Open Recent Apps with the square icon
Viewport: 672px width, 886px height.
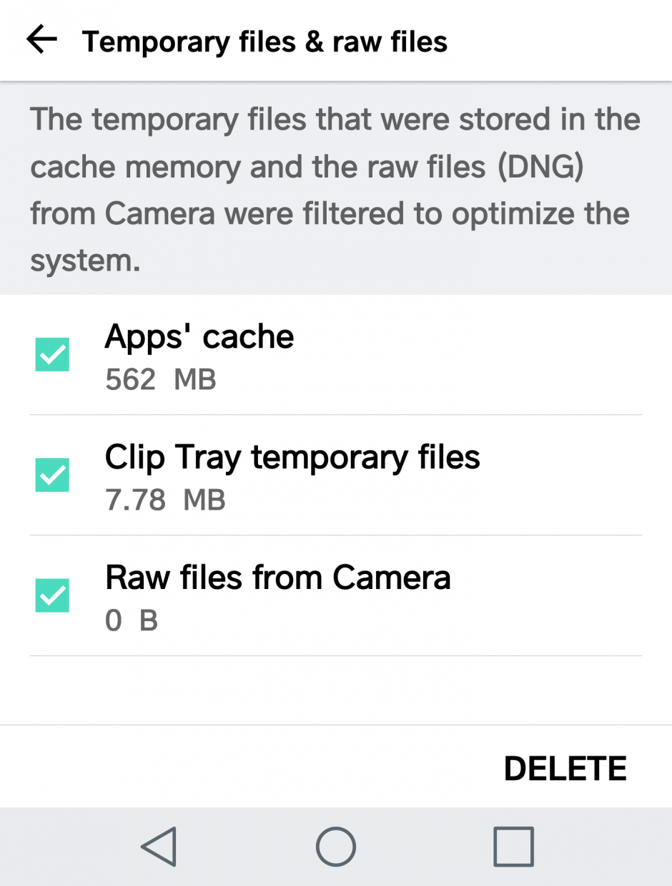513,847
